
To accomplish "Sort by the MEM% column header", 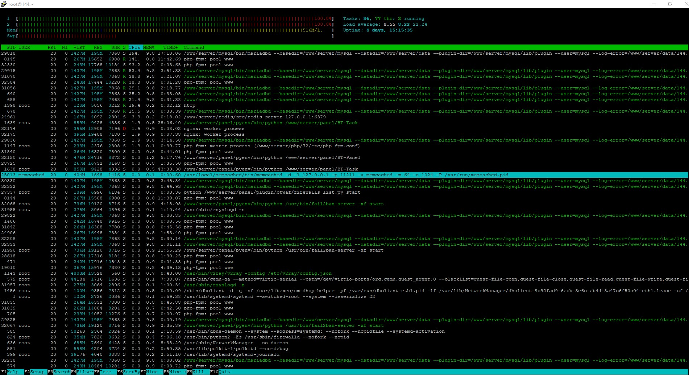I will (x=149, y=47).
